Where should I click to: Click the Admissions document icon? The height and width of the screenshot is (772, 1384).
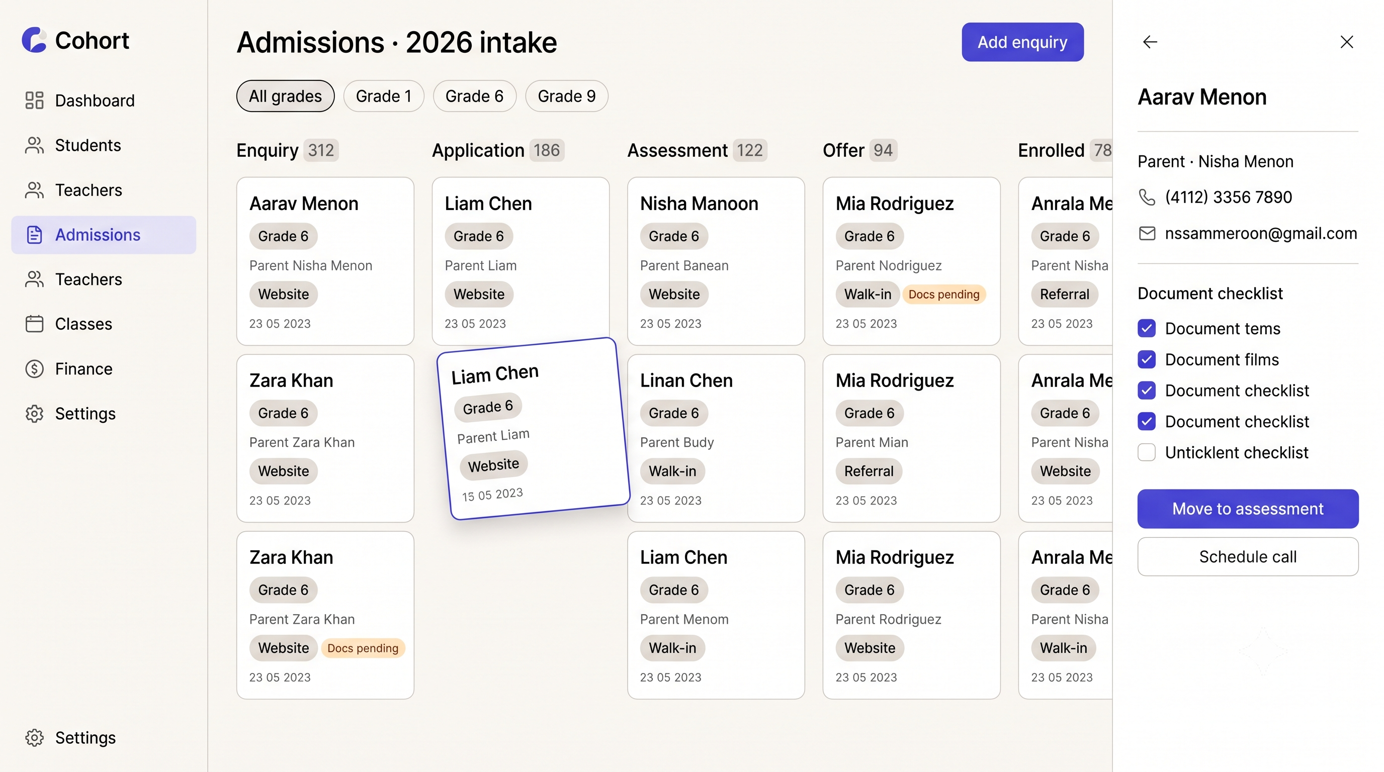click(34, 235)
